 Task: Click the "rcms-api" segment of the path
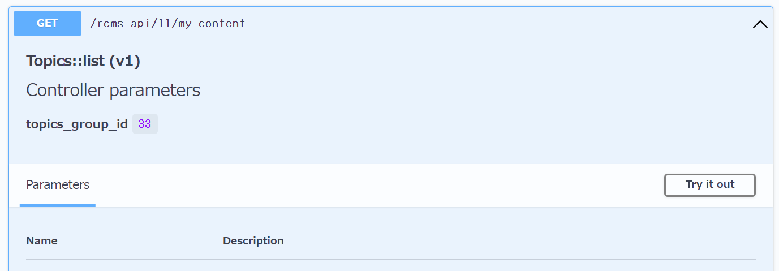(120, 24)
